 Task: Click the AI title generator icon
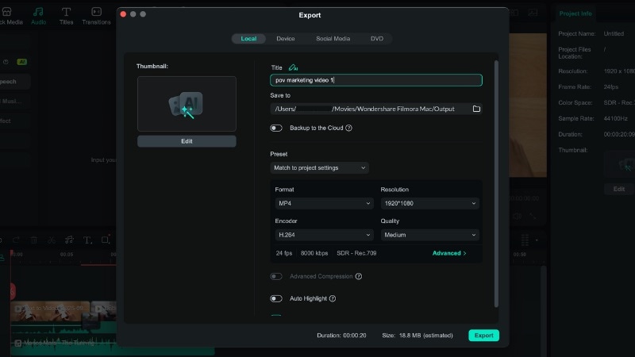(293, 67)
